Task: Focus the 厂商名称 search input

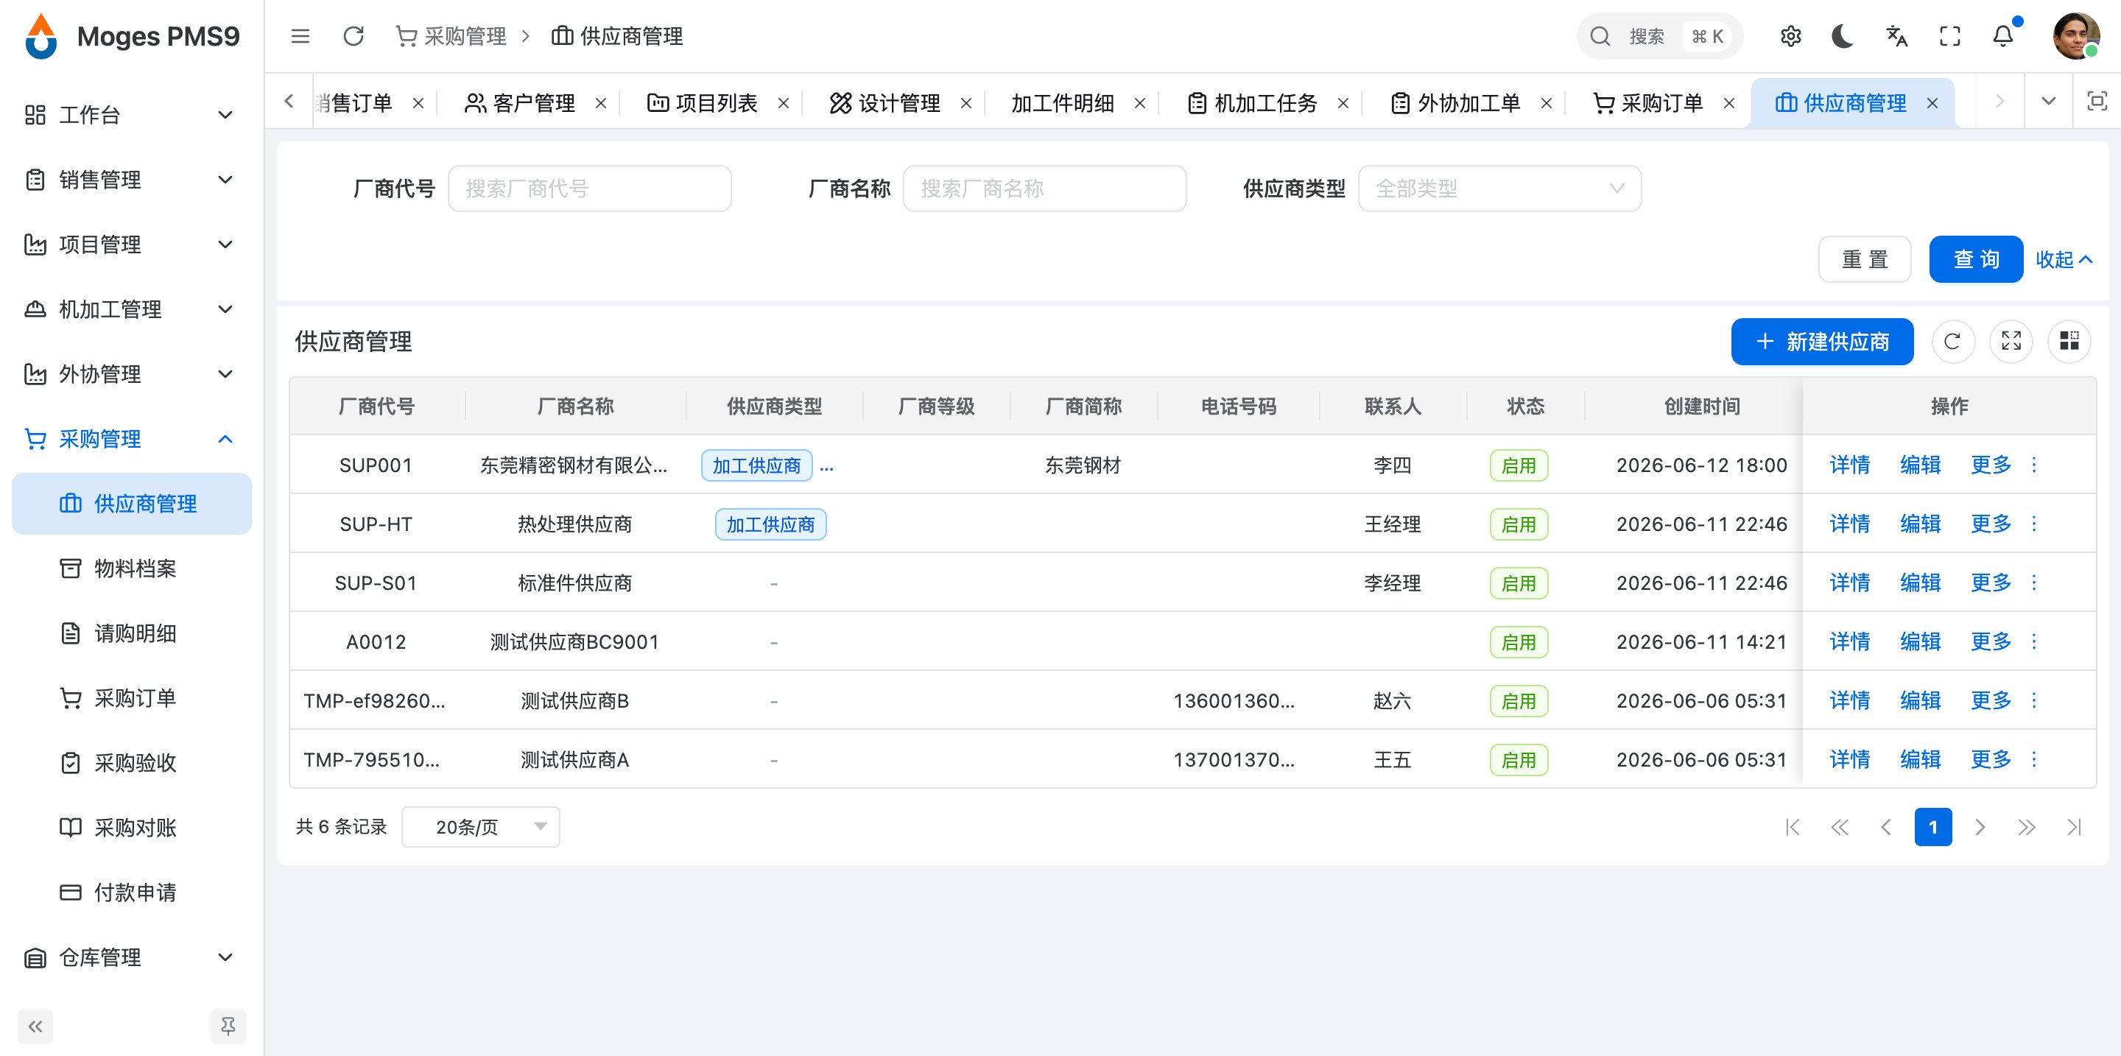Action: [x=1044, y=189]
